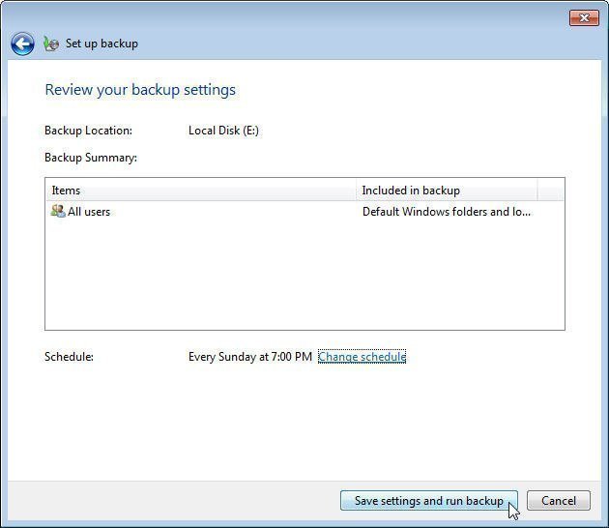This screenshot has width=609, height=528.
Task: Click the Backup Summary label
Action: 91,158
